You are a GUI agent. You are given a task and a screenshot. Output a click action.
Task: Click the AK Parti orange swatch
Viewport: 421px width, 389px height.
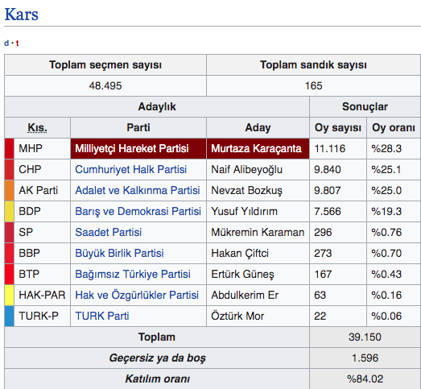click(9, 190)
